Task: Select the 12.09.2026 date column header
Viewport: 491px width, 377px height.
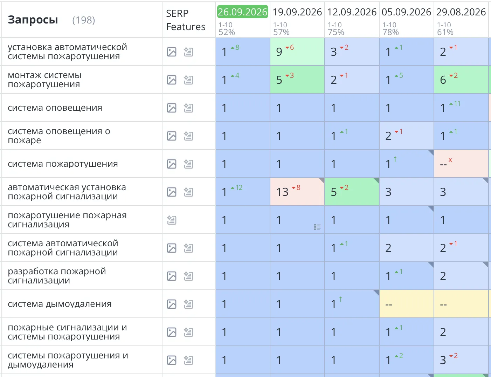Action: [x=352, y=12]
